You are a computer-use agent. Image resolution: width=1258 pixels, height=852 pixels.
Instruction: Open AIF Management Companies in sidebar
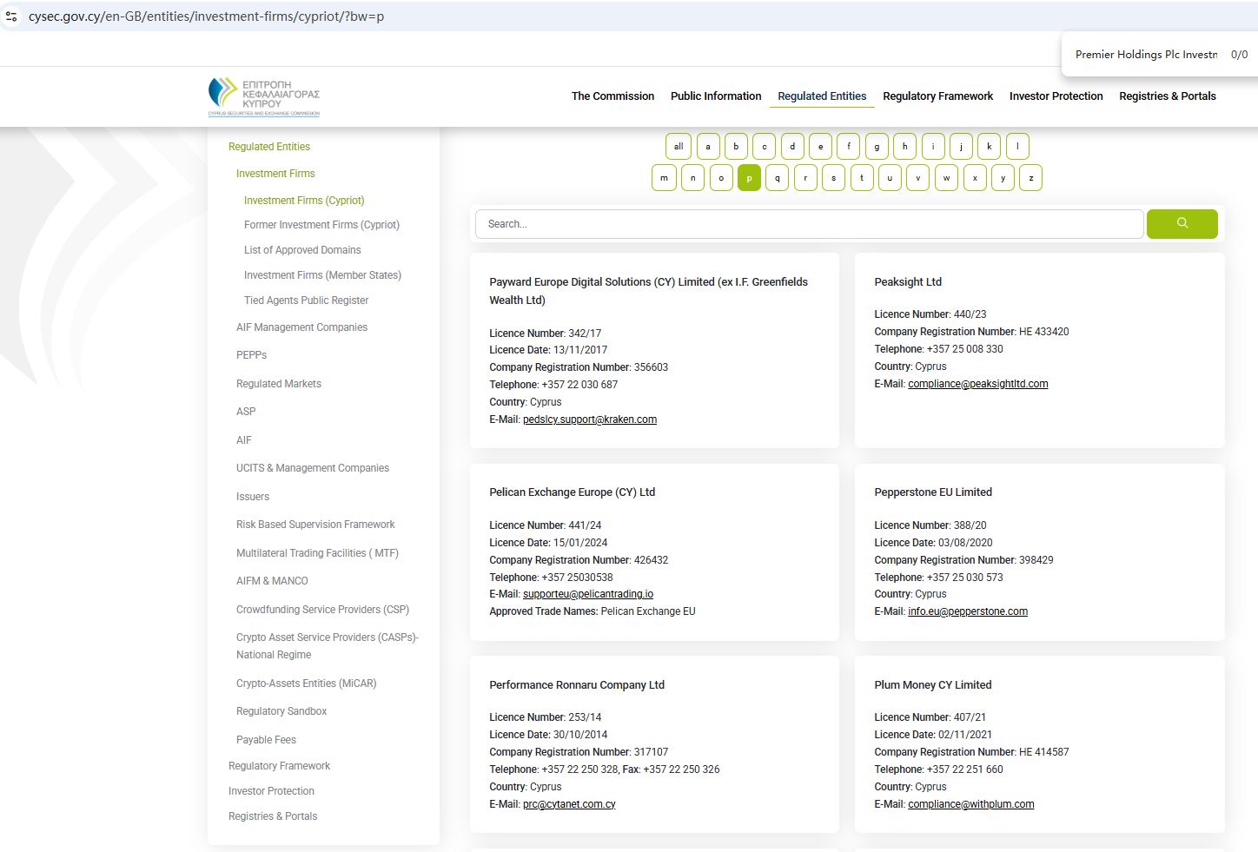tap(301, 327)
